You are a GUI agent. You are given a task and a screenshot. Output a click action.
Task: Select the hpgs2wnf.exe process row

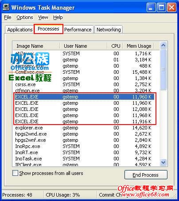point(84,140)
